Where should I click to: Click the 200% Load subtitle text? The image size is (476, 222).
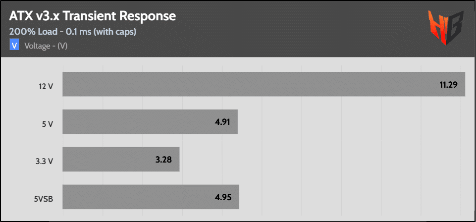click(73, 32)
